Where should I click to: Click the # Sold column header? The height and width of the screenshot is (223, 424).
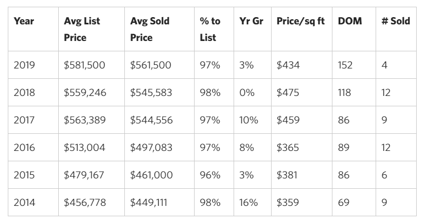[x=395, y=21]
